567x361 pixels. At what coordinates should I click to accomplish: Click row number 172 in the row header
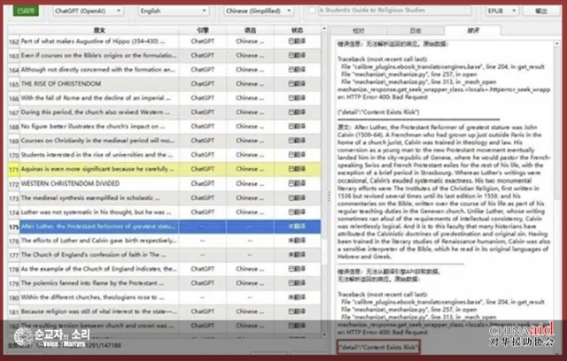point(14,184)
